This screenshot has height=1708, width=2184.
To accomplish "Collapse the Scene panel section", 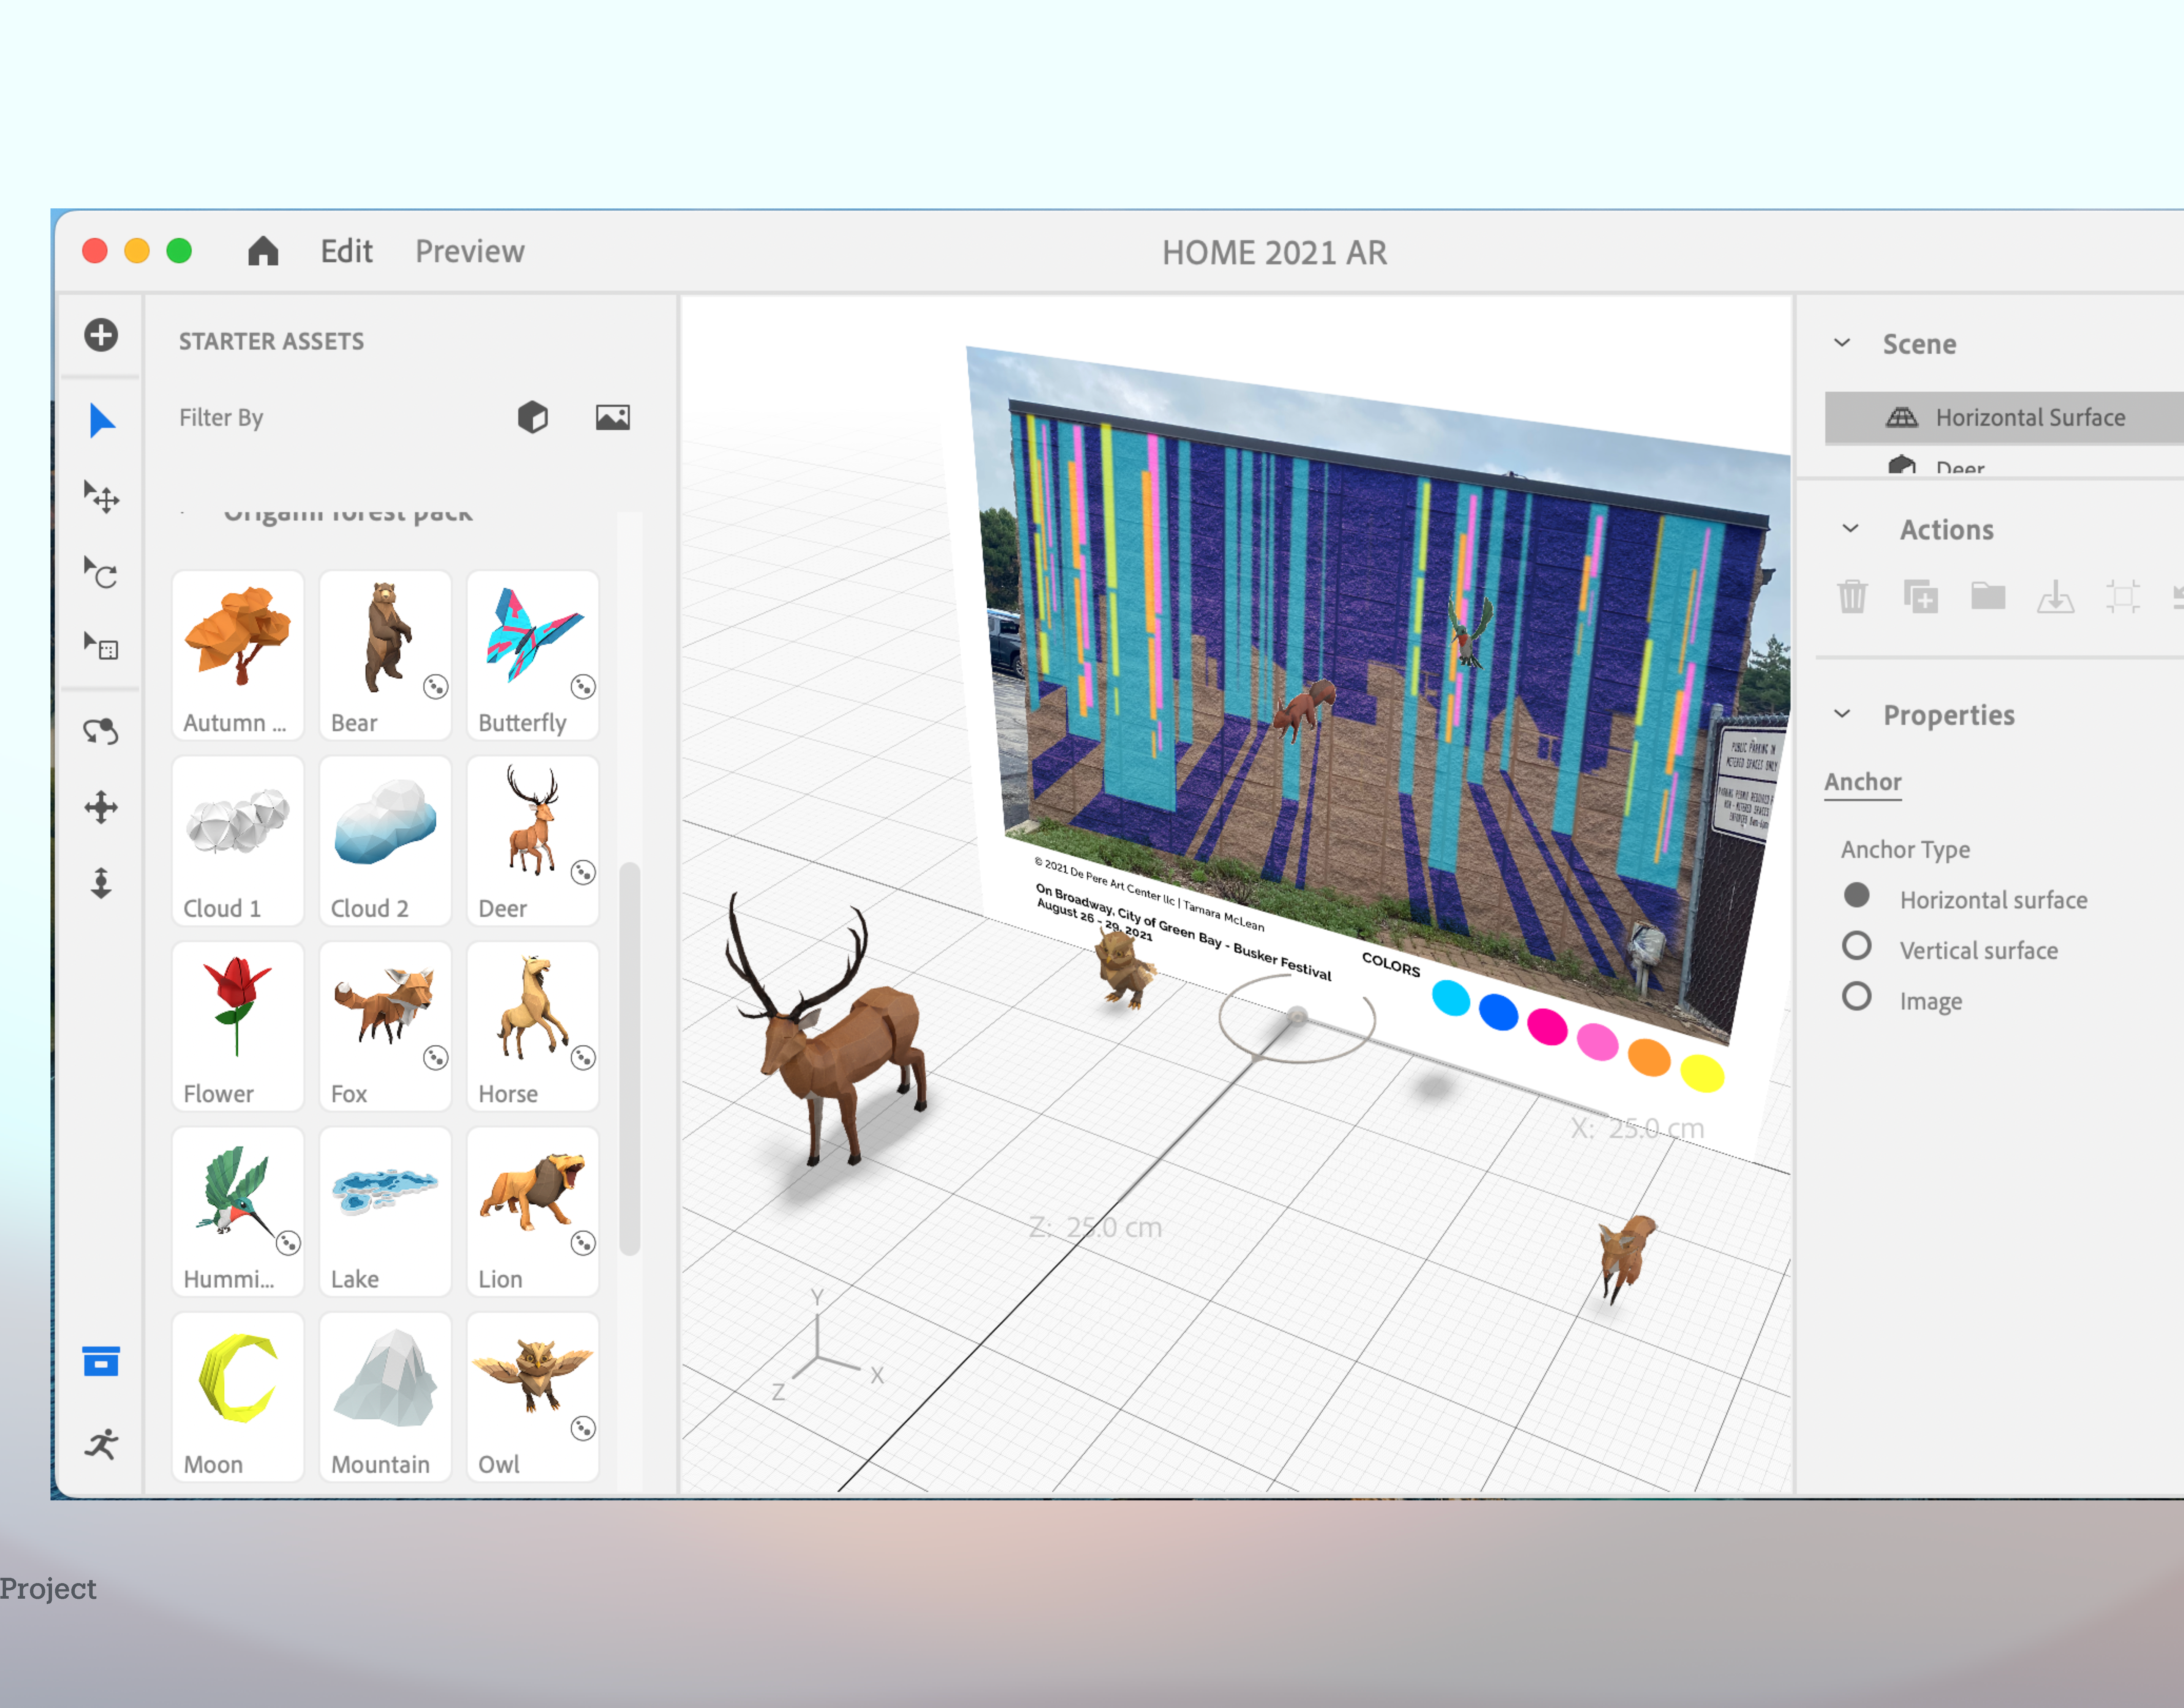I will [x=1842, y=343].
